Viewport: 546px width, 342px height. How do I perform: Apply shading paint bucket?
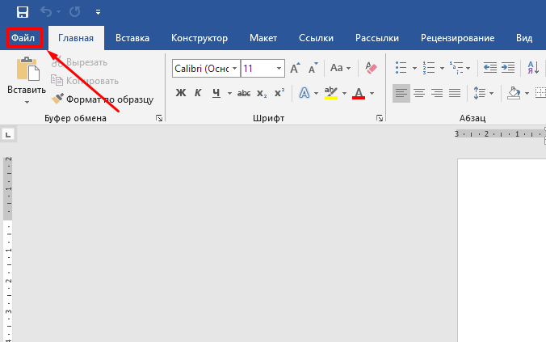coord(514,93)
